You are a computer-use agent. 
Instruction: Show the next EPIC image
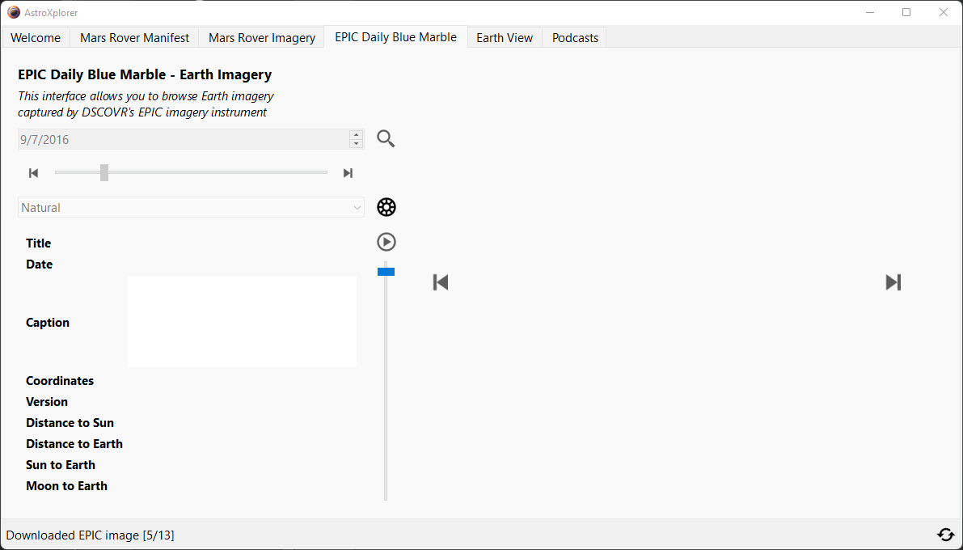tap(893, 282)
